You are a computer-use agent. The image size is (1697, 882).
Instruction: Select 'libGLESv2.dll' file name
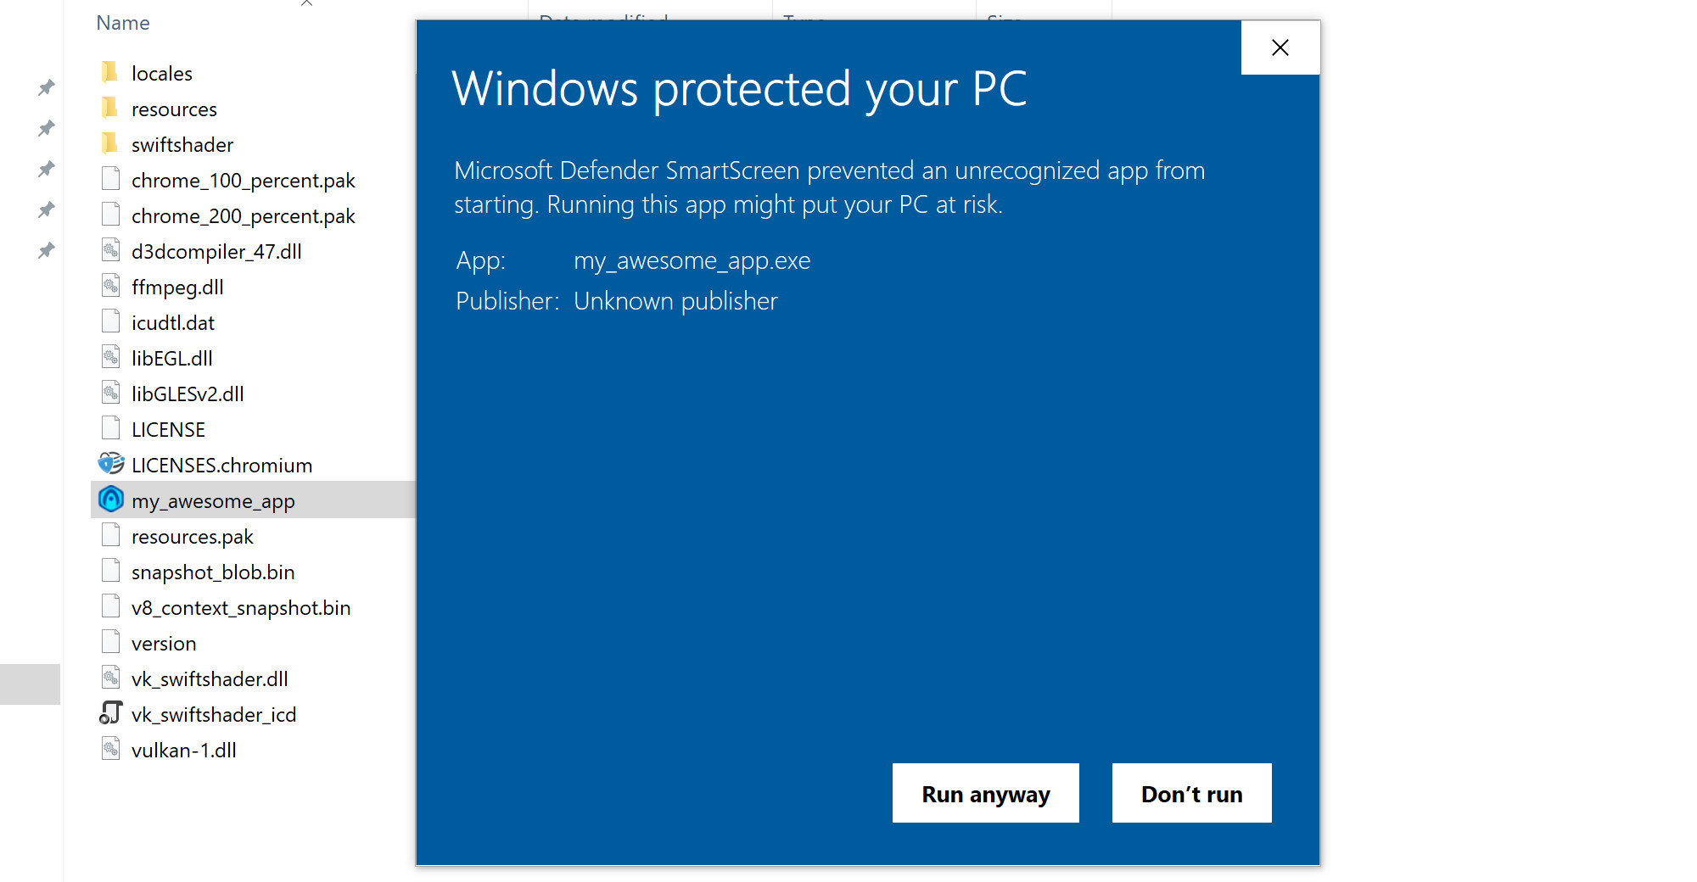click(188, 394)
